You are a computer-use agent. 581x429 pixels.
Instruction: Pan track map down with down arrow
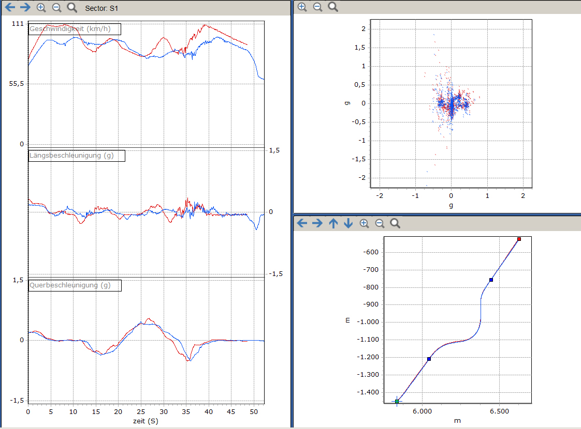click(348, 223)
